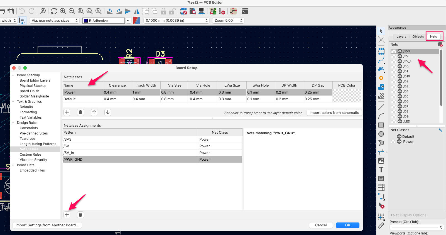Viewport: 446px width, 235px height.
Task: Move netclass up with arrow button
Action: click(x=94, y=112)
